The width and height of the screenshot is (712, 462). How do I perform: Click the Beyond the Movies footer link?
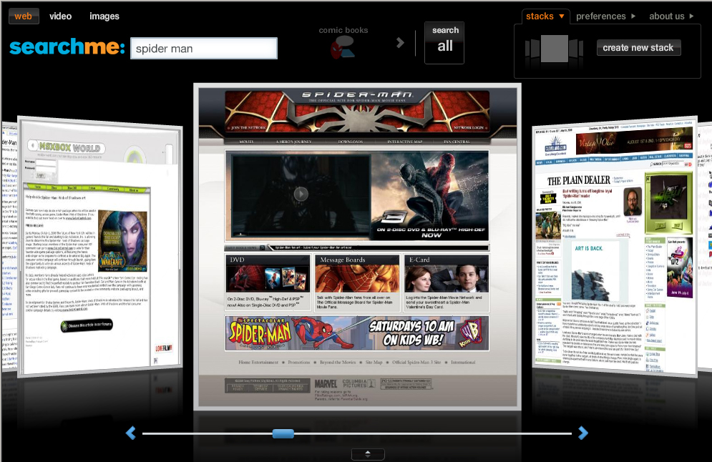point(338,362)
